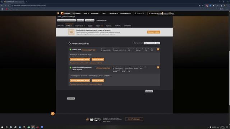
Task: Click Ручная загрузка for first file
Action: click(x=98, y=59)
